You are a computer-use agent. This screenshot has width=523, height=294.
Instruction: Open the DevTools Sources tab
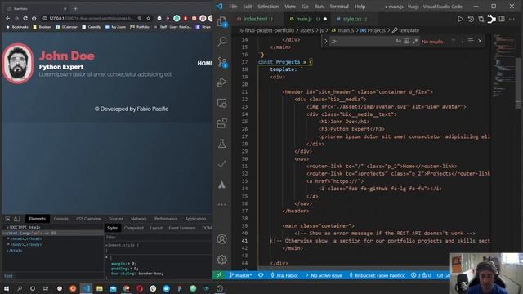pyautogui.click(x=116, y=219)
